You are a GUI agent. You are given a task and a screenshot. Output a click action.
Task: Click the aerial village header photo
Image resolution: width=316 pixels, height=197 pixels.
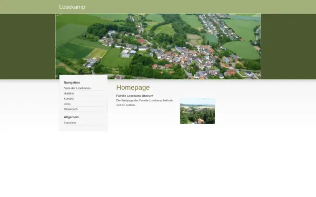point(158,46)
